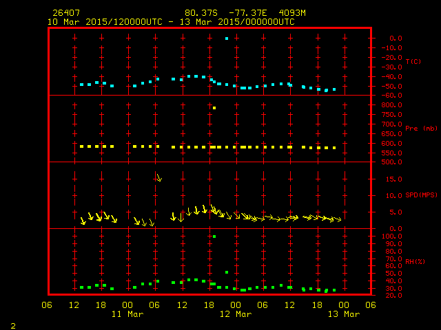Click the 800.0 pressure tick label

click(x=392, y=105)
